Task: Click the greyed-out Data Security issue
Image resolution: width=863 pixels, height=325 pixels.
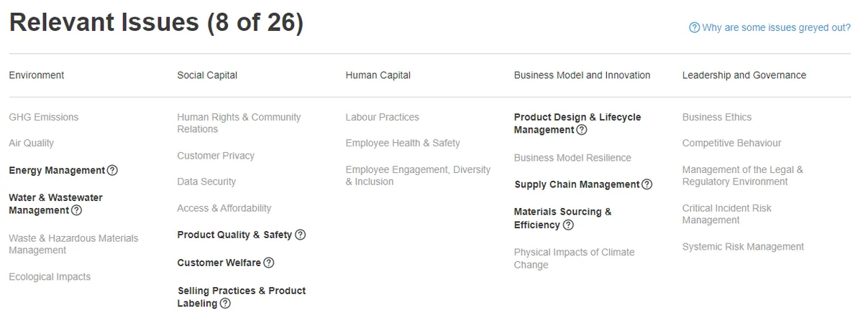Action: click(206, 182)
